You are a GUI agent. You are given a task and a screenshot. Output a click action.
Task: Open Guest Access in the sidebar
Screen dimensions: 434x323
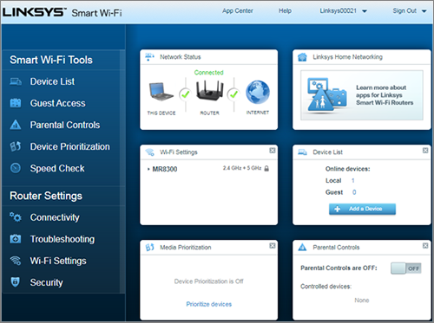pyautogui.click(x=58, y=103)
